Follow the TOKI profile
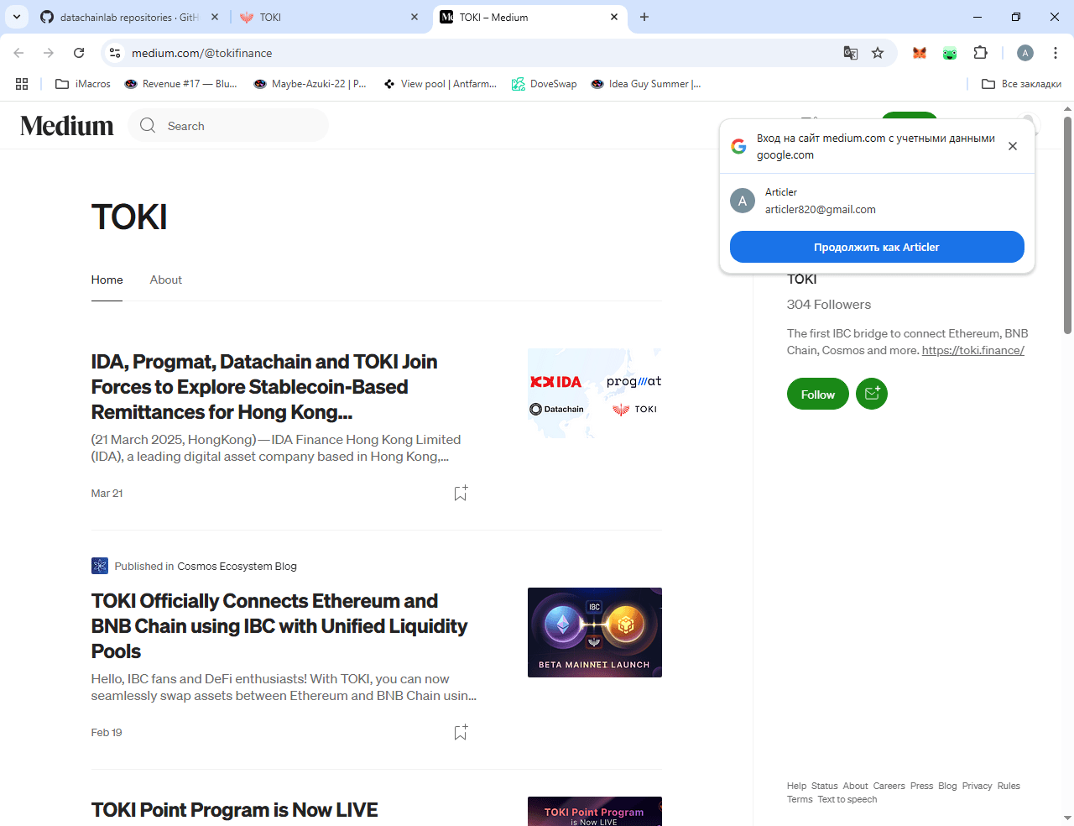The width and height of the screenshot is (1074, 826). coord(818,394)
